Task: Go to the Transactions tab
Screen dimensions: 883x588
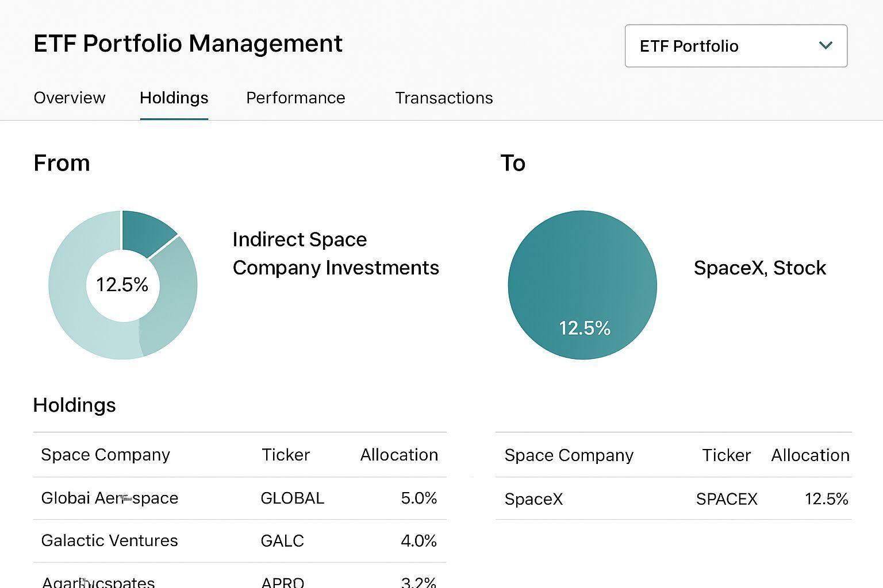Action: 444,98
